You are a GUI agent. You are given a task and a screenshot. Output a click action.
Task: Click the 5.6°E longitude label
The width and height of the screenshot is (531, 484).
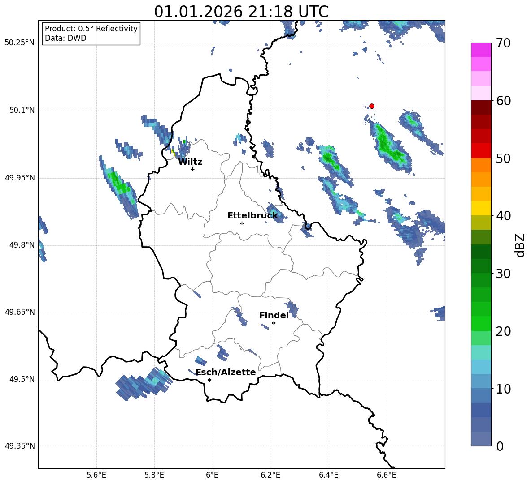click(x=96, y=475)
